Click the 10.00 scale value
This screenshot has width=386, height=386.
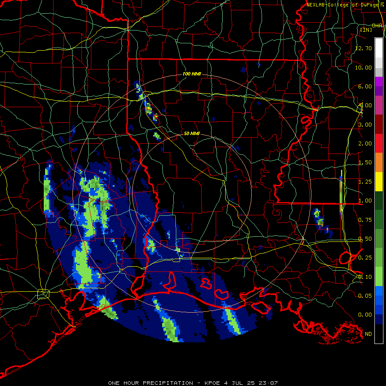point(363,67)
